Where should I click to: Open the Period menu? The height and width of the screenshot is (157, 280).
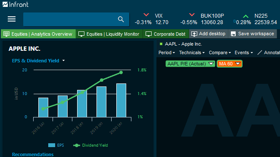point(167,52)
